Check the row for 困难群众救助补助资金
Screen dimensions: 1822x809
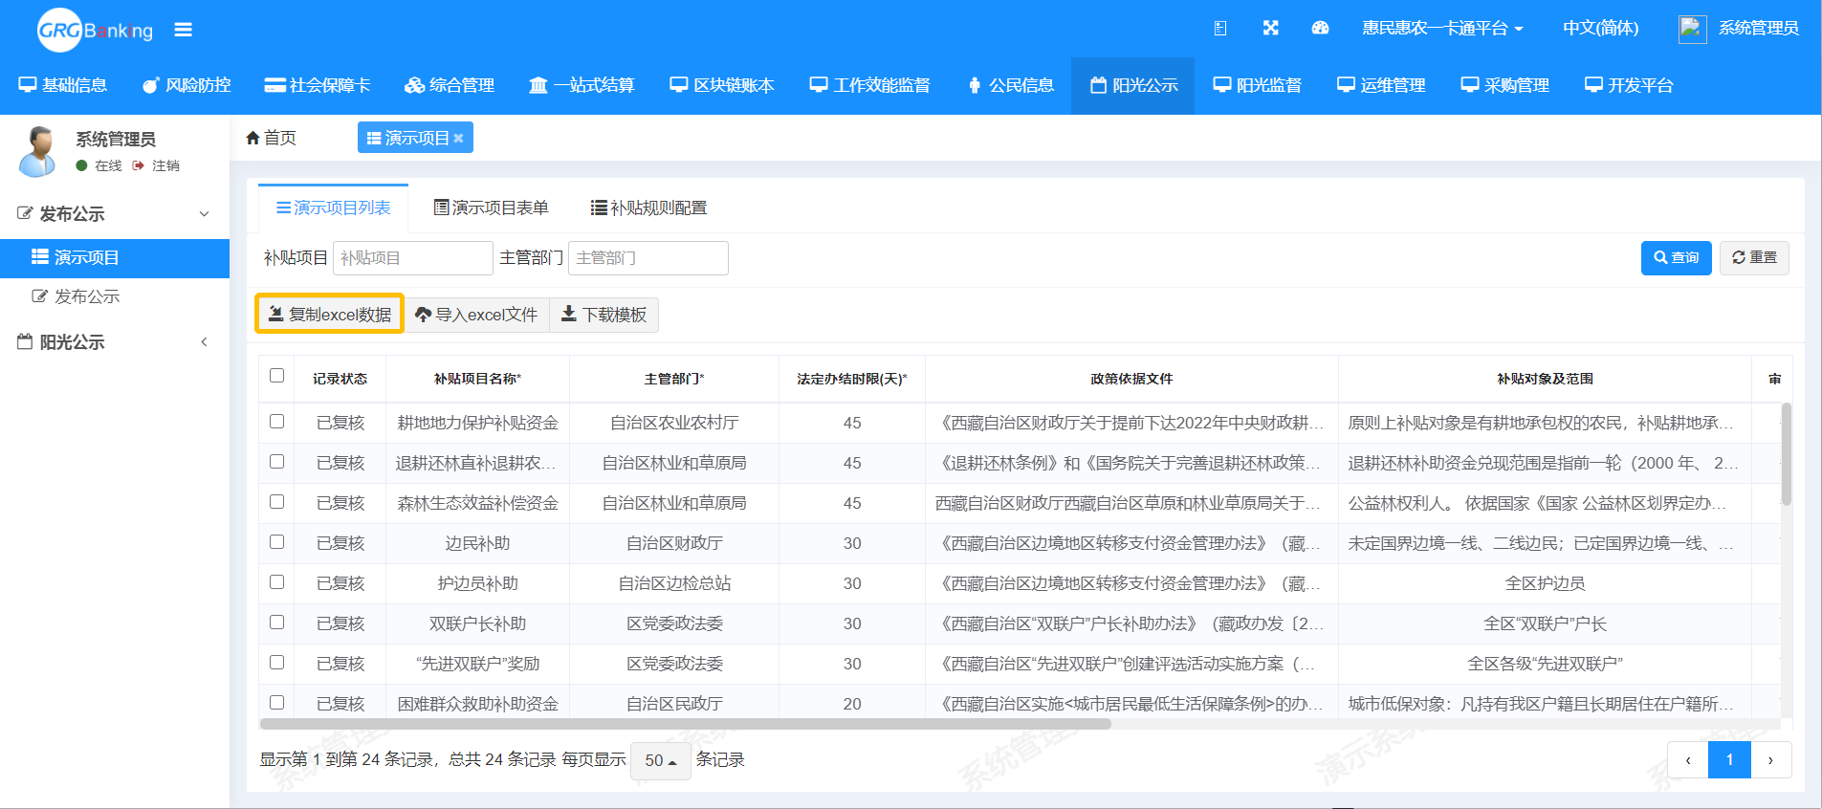(x=276, y=703)
